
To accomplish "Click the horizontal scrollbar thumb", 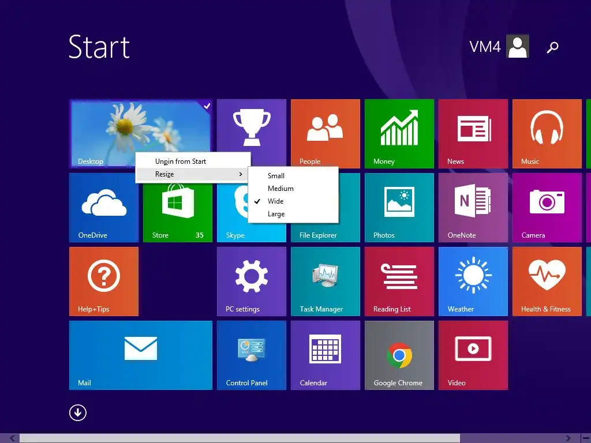I will click(240, 438).
